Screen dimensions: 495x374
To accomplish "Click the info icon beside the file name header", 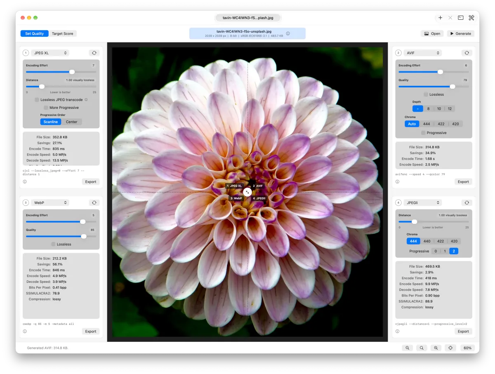I will tap(288, 33).
